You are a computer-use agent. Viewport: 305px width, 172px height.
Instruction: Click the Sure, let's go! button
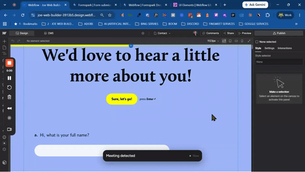[x=122, y=99]
